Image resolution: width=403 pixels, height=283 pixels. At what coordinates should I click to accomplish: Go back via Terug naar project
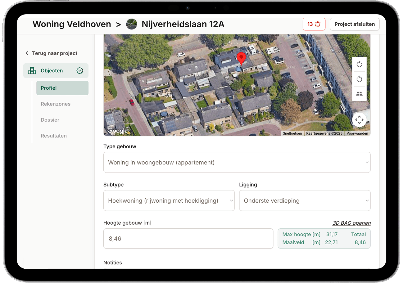tap(52, 53)
